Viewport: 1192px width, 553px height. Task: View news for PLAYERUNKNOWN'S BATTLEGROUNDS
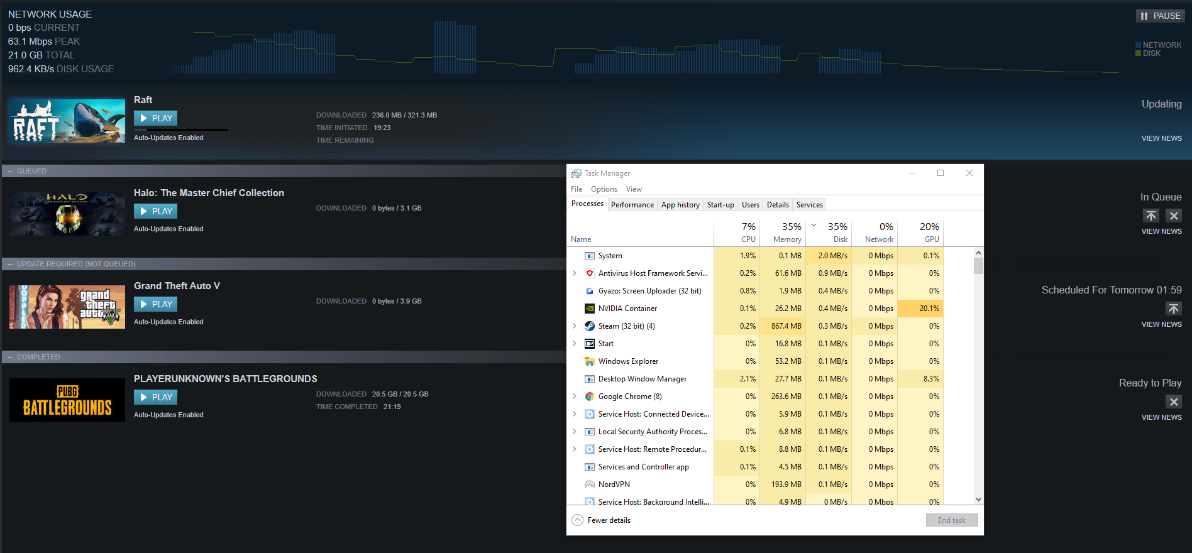(x=1162, y=417)
